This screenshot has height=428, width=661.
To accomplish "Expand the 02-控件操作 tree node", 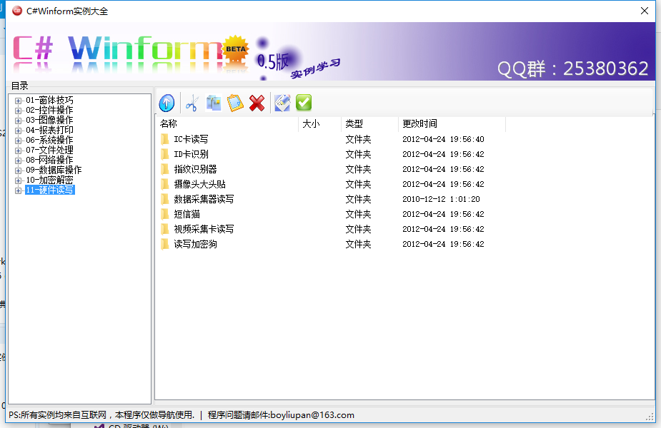I will click(x=18, y=111).
